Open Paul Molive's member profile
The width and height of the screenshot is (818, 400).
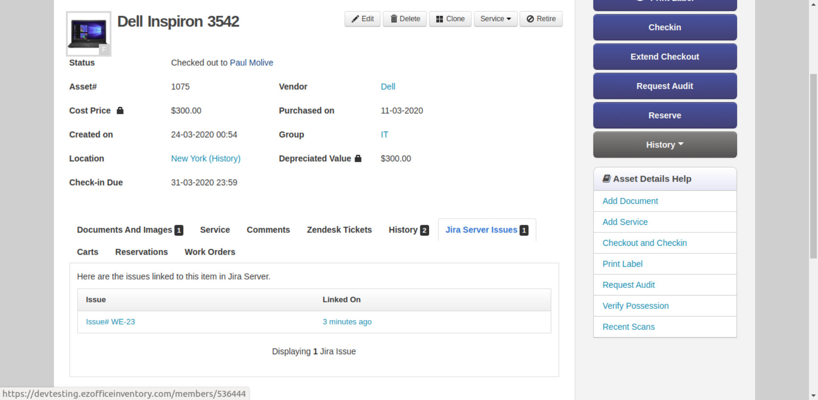click(x=251, y=63)
